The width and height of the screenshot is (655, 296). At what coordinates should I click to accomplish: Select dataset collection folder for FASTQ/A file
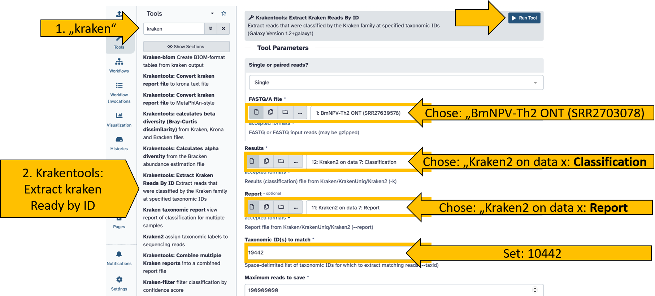[x=285, y=112]
